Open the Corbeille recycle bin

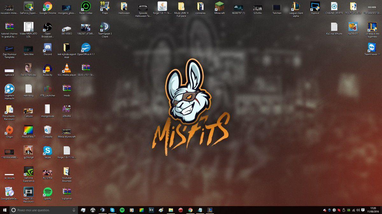pyautogui.click(x=47, y=130)
